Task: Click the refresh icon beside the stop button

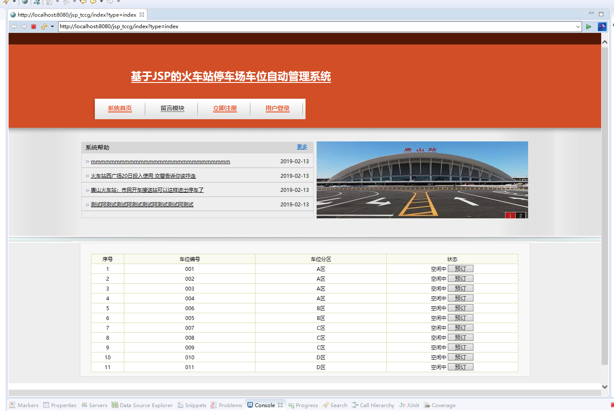Action: (44, 26)
